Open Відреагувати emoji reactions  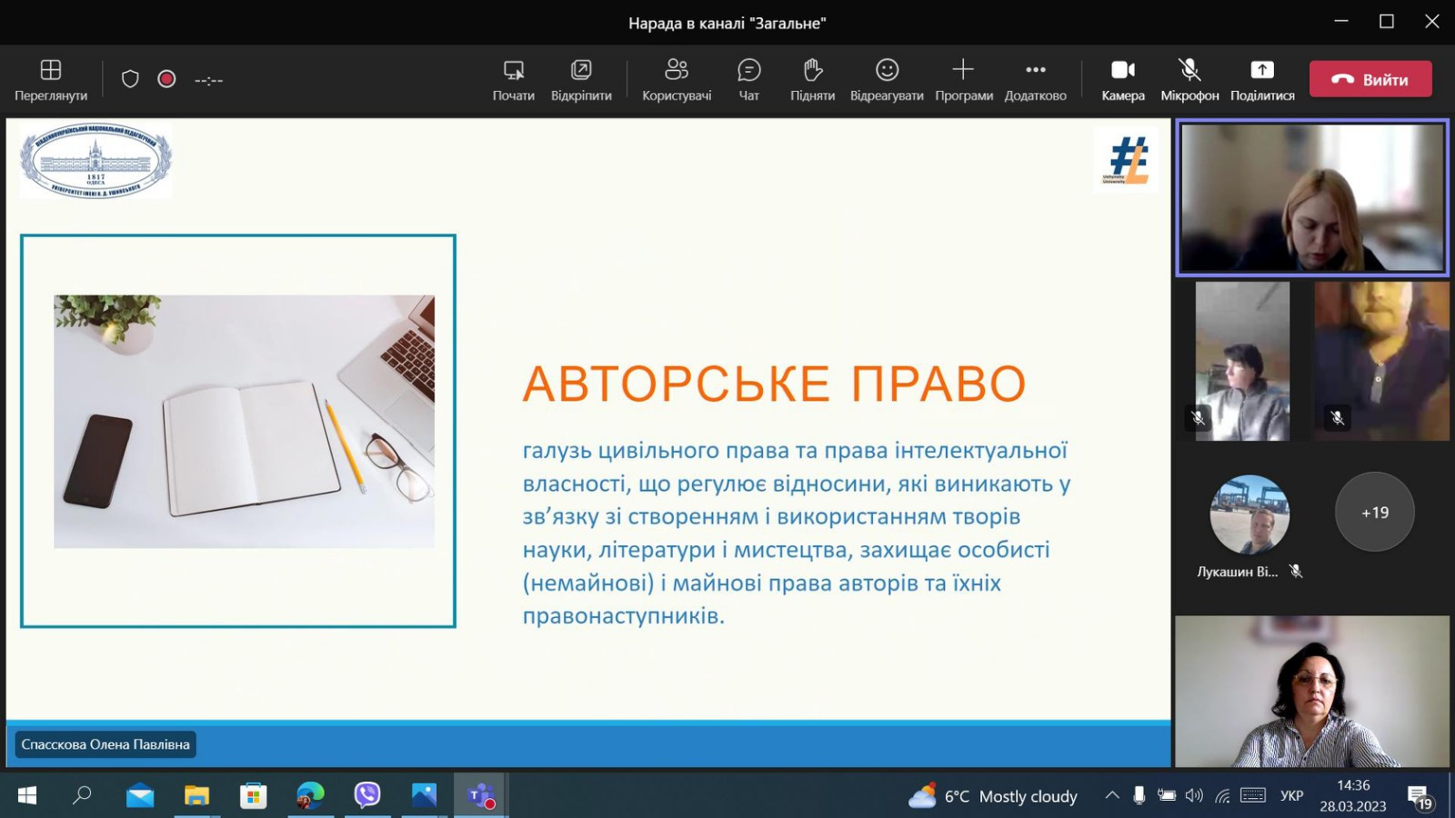(x=887, y=80)
